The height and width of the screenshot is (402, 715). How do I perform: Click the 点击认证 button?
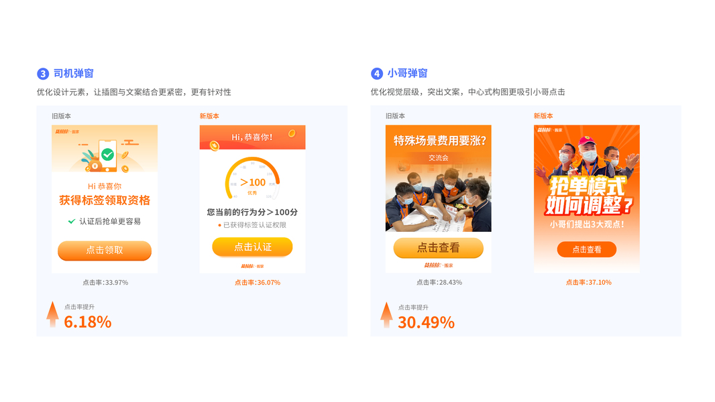(252, 247)
